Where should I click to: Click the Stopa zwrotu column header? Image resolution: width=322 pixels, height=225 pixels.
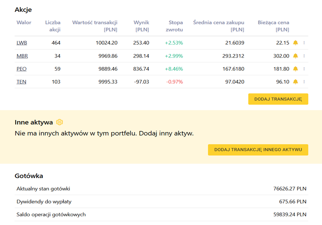coord(174,26)
